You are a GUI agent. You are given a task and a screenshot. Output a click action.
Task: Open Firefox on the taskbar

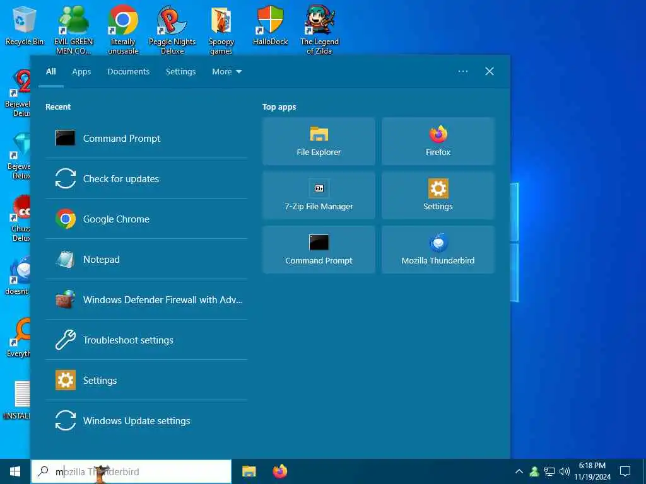coord(280,471)
